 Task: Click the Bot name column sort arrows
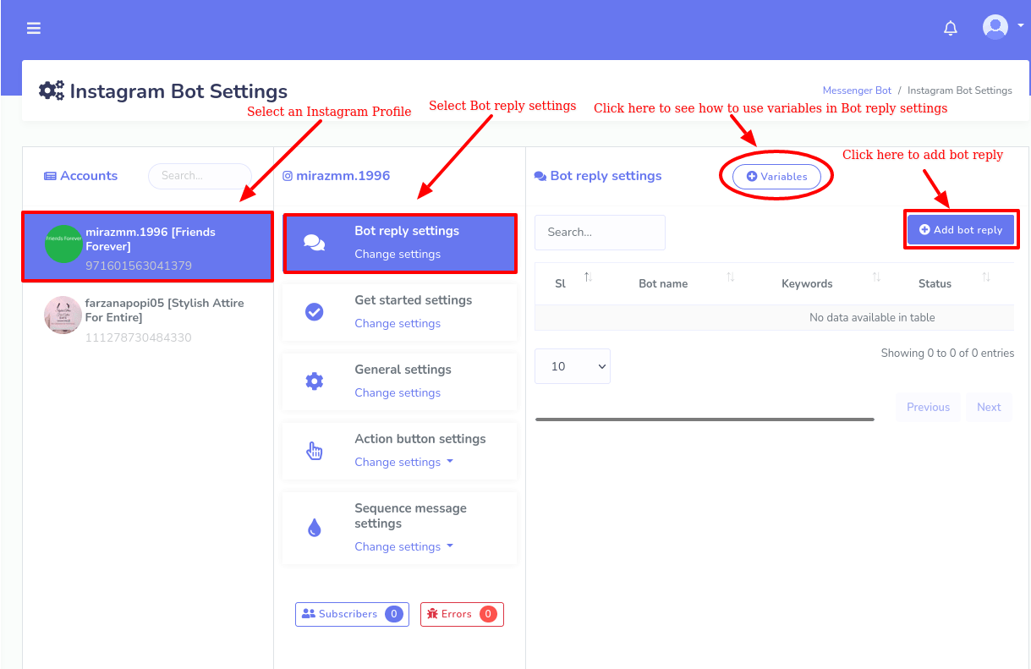pos(731,277)
